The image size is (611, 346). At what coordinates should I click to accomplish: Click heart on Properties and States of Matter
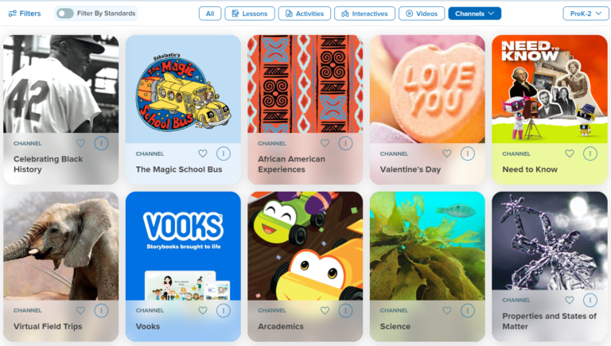pyautogui.click(x=570, y=300)
